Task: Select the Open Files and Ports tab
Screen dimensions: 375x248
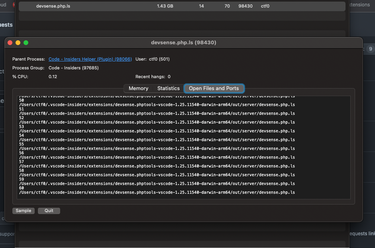Action: pyautogui.click(x=214, y=88)
